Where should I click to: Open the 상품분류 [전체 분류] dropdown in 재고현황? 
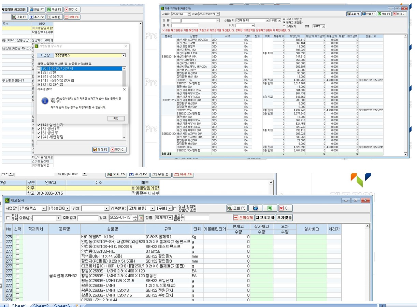pos(267,20)
